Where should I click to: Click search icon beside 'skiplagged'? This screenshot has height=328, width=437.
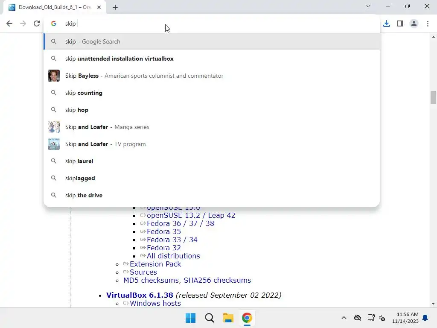click(x=54, y=178)
